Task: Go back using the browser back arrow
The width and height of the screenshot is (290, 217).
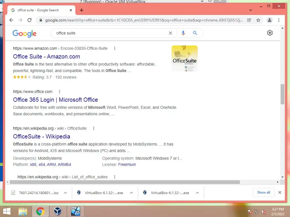Action: pos(11,20)
